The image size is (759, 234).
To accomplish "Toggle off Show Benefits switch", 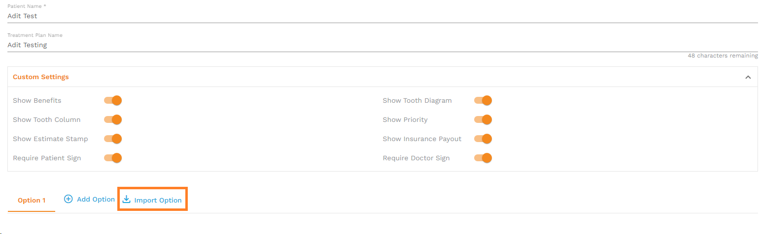I will coord(113,100).
